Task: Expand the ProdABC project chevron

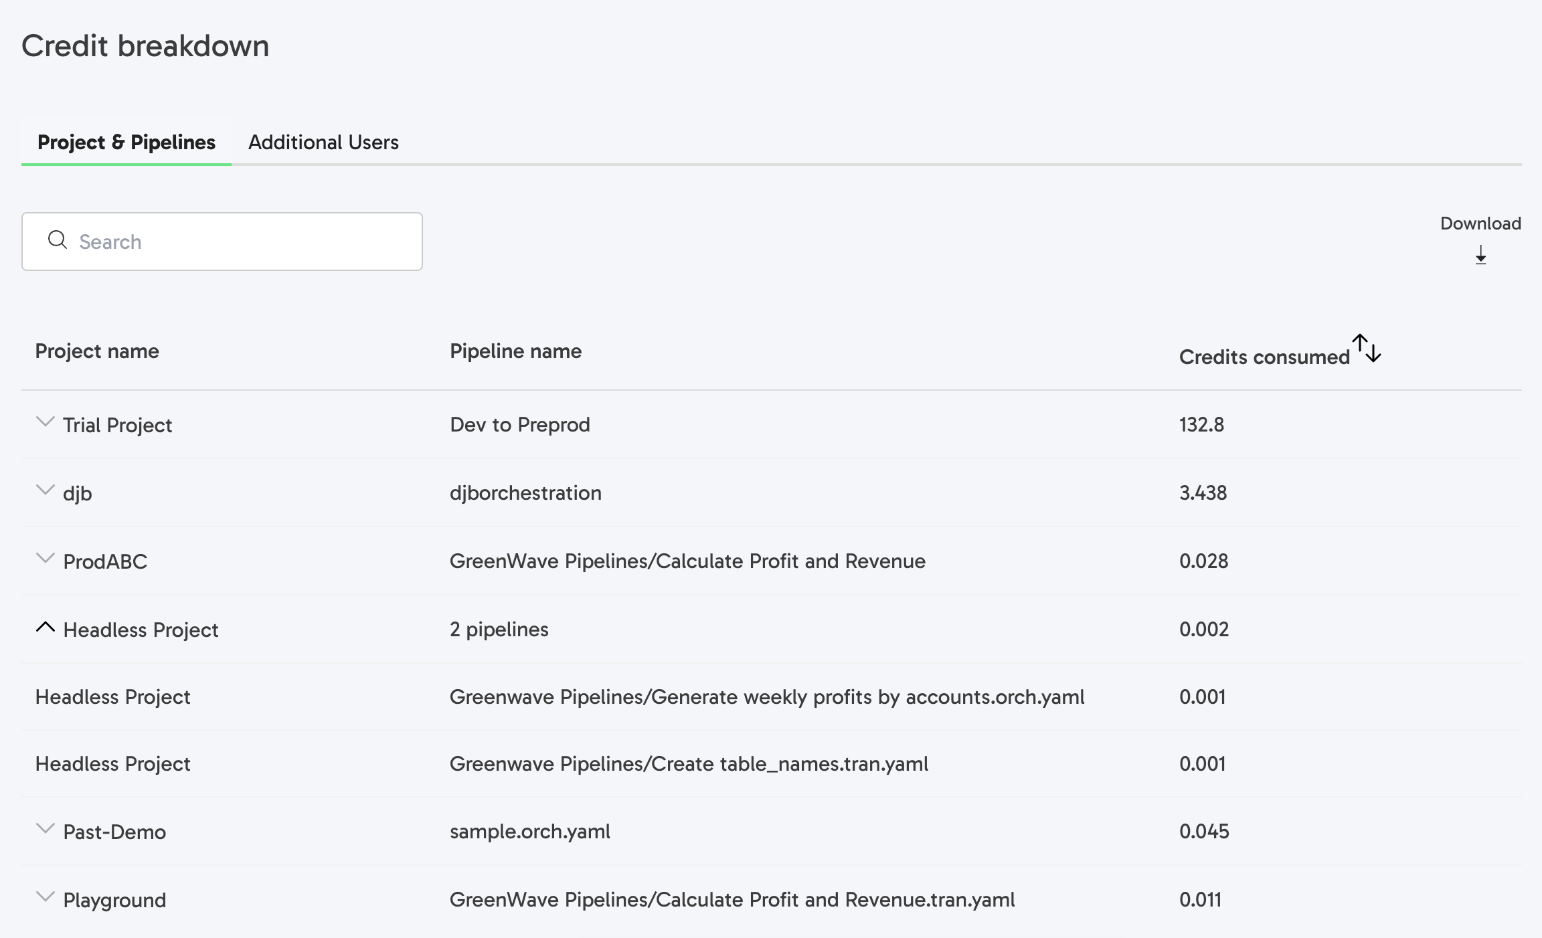Action: (x=45, y=559)
